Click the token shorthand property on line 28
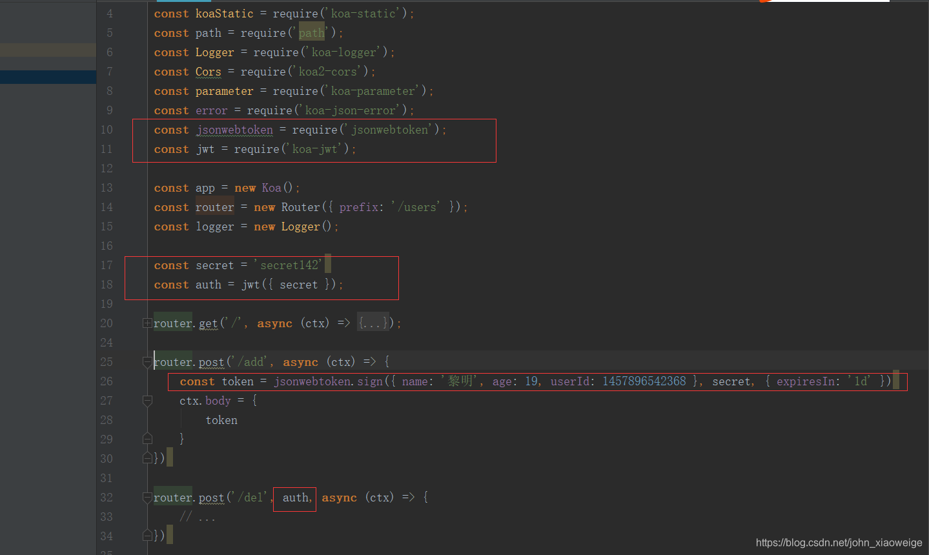This screenshot has height=555, width=929. 221,420
